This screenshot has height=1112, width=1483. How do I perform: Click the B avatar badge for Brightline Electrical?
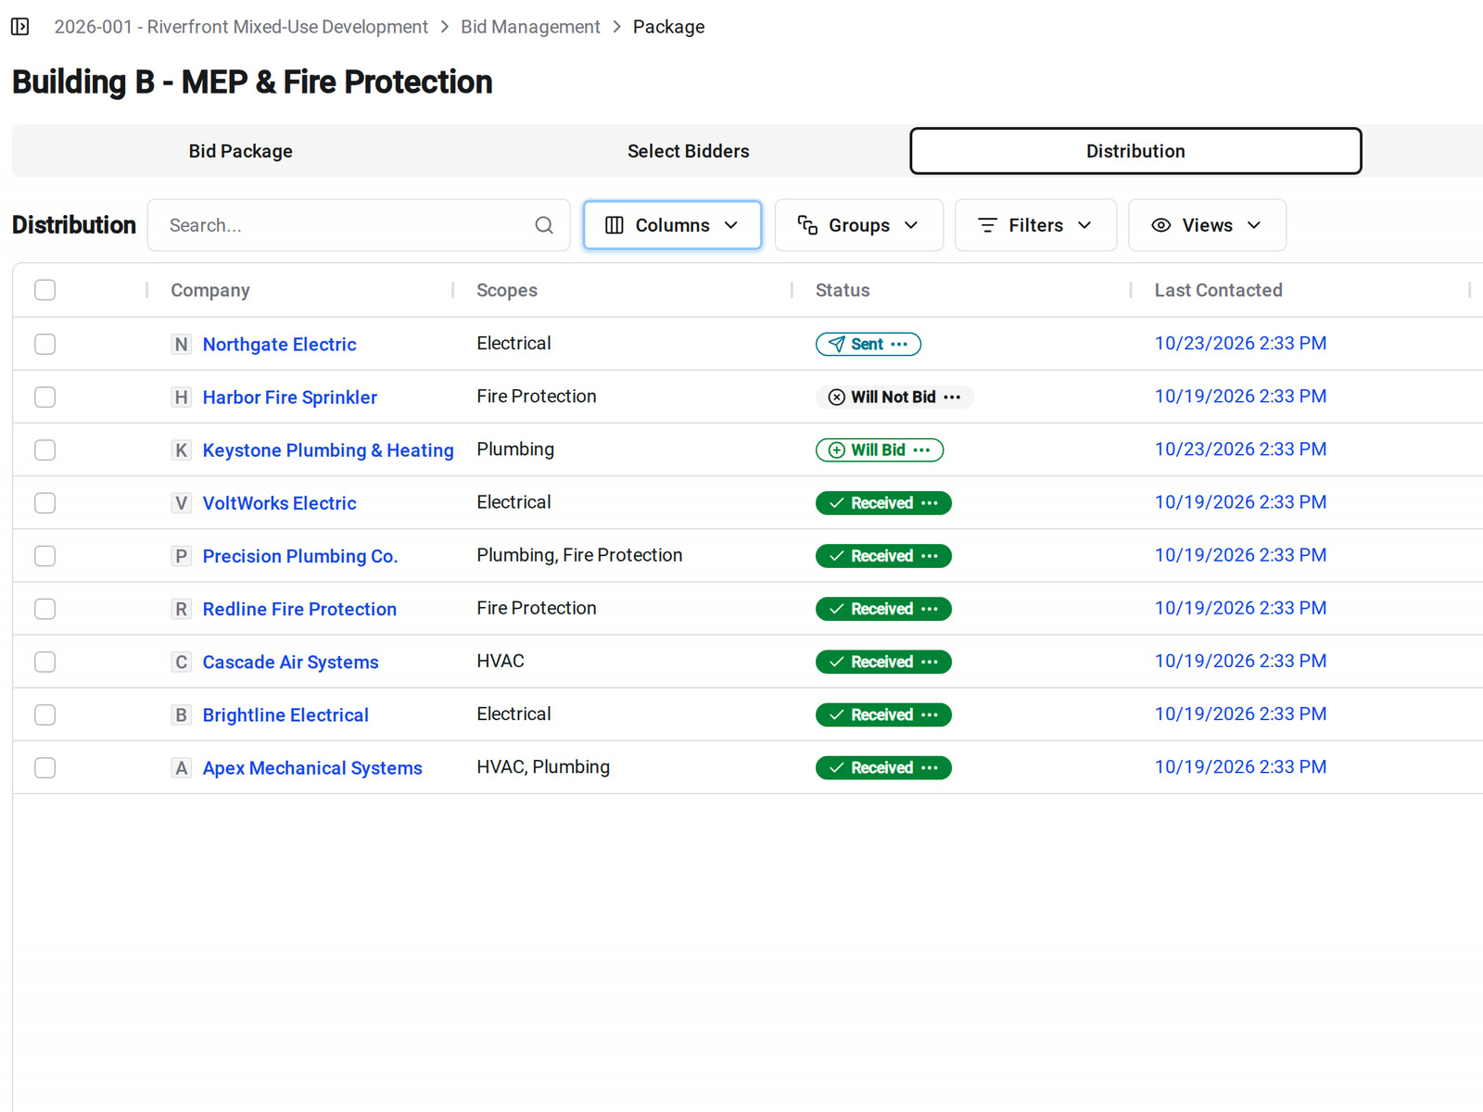(182, 714)
